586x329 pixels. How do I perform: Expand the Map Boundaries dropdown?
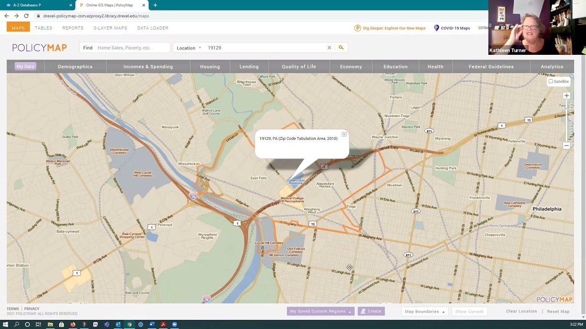pos(425,312)
